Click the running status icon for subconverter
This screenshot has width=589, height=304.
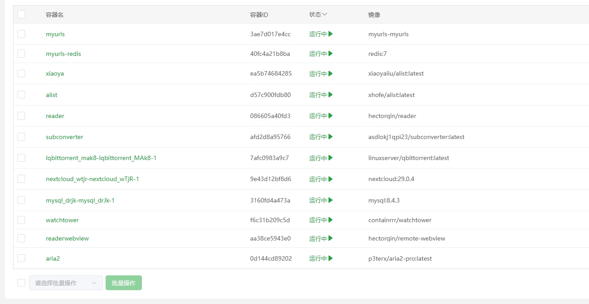(x=330, y=137)
